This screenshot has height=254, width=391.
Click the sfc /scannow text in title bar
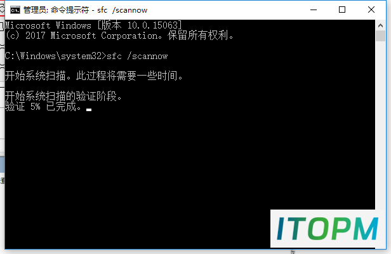click(122, 10)
